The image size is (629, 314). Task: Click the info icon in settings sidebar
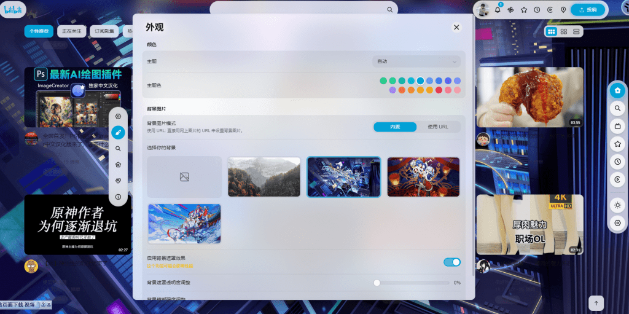pos(118,197)
